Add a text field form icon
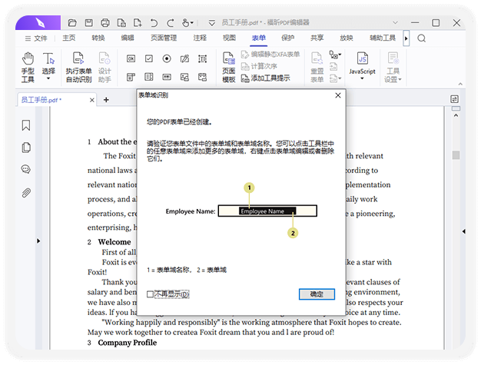The width and height of the screenshot is (481, 365). (202, 58)
